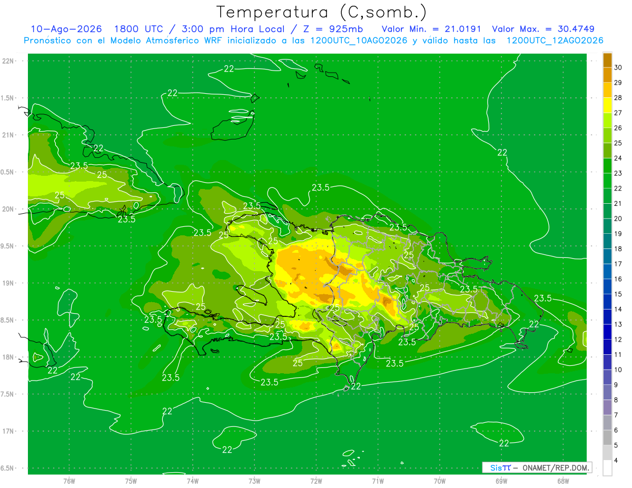Click '1200UTC_10AGO2026' initialization time text
The height and width of the screenshot is (488, 632).
coord(358,41)
